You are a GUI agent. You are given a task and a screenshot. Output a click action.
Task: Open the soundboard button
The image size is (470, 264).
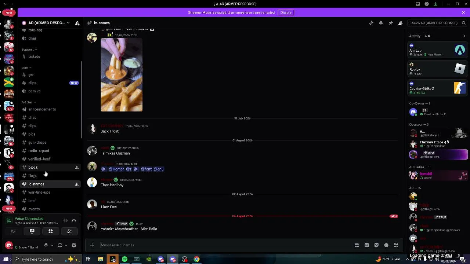tap(69, 231)
